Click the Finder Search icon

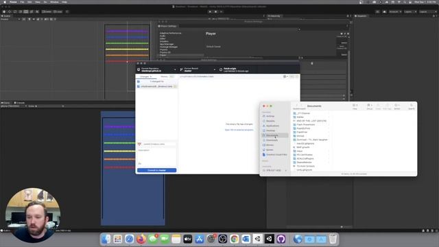point(412,105)
